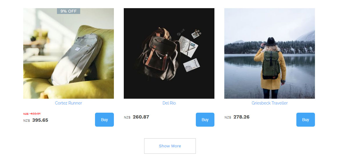
Task: Open the Cortez Runner product link
Action: [x=69, y=103]
